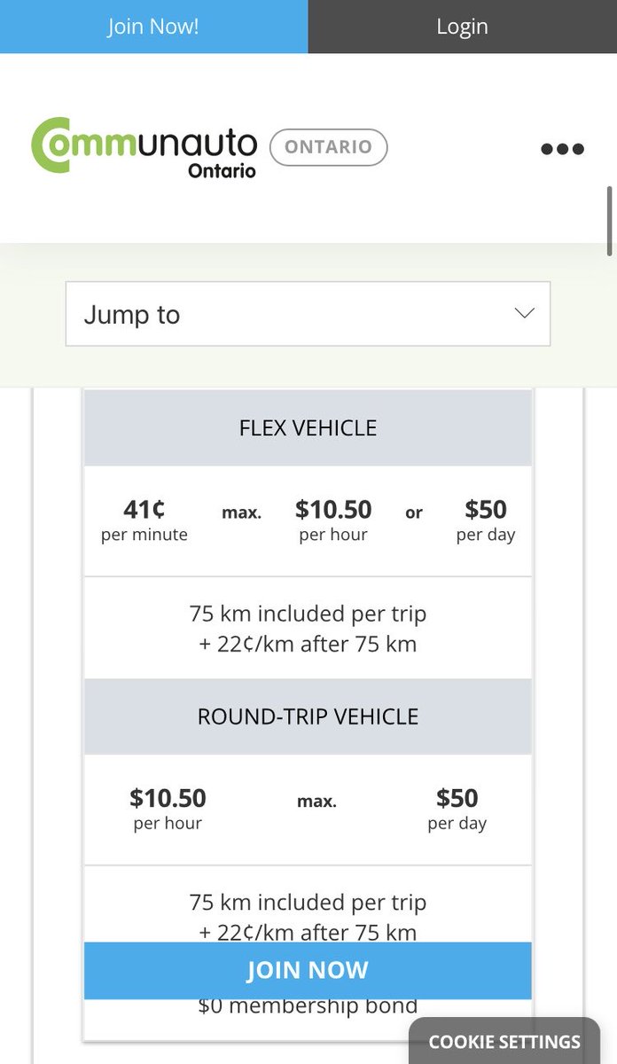Click the Round-trip $50 per day rate
The height and width of the screenshot is (1064, 617).
[x=457, y=810]
